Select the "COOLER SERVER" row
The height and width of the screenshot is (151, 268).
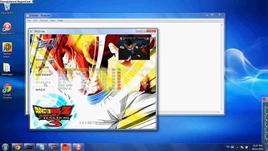point(89,85)
